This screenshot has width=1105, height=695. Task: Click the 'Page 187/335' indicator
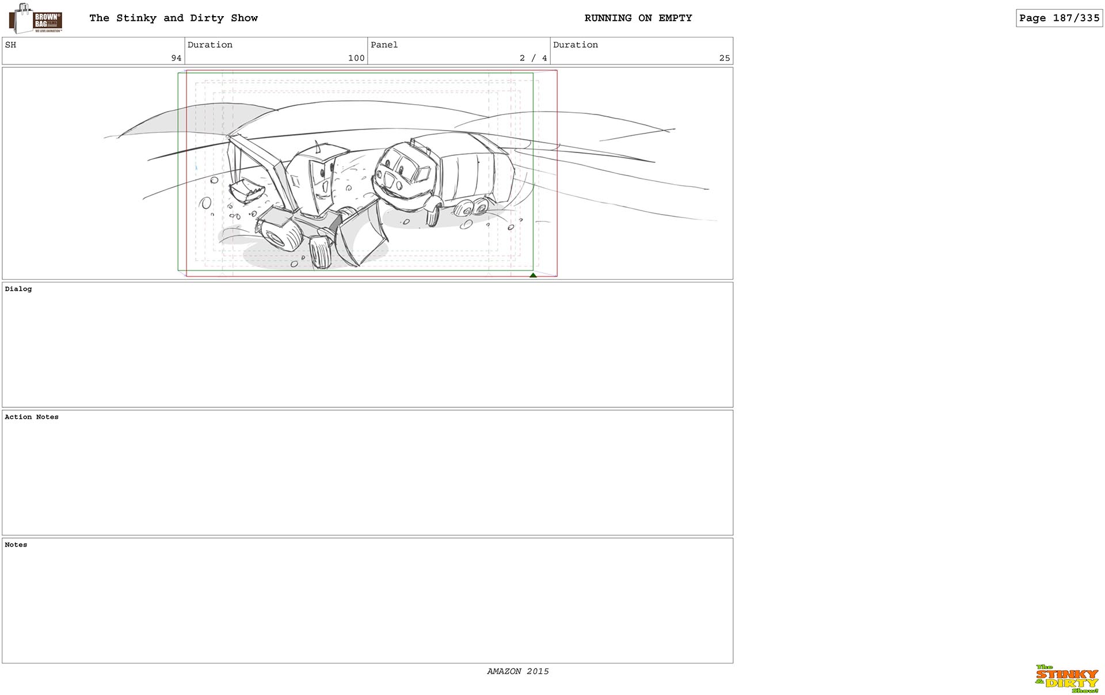tap(1059, 18)
